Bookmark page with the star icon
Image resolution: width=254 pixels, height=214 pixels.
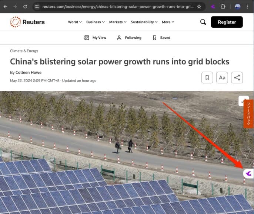coord(199,6)
